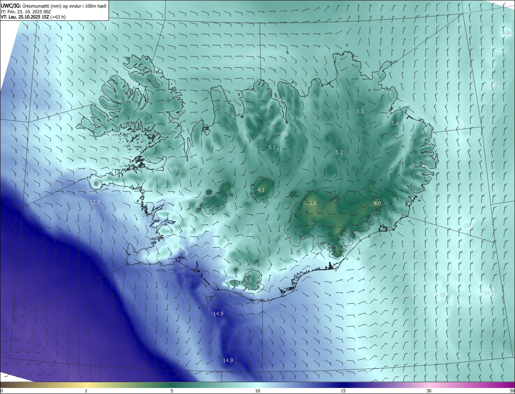Click the 4.1 value on Hofsjökull glacier
The width and height of the screenshot is (515, 394).
pyautogui.click(x=261, y=190)
